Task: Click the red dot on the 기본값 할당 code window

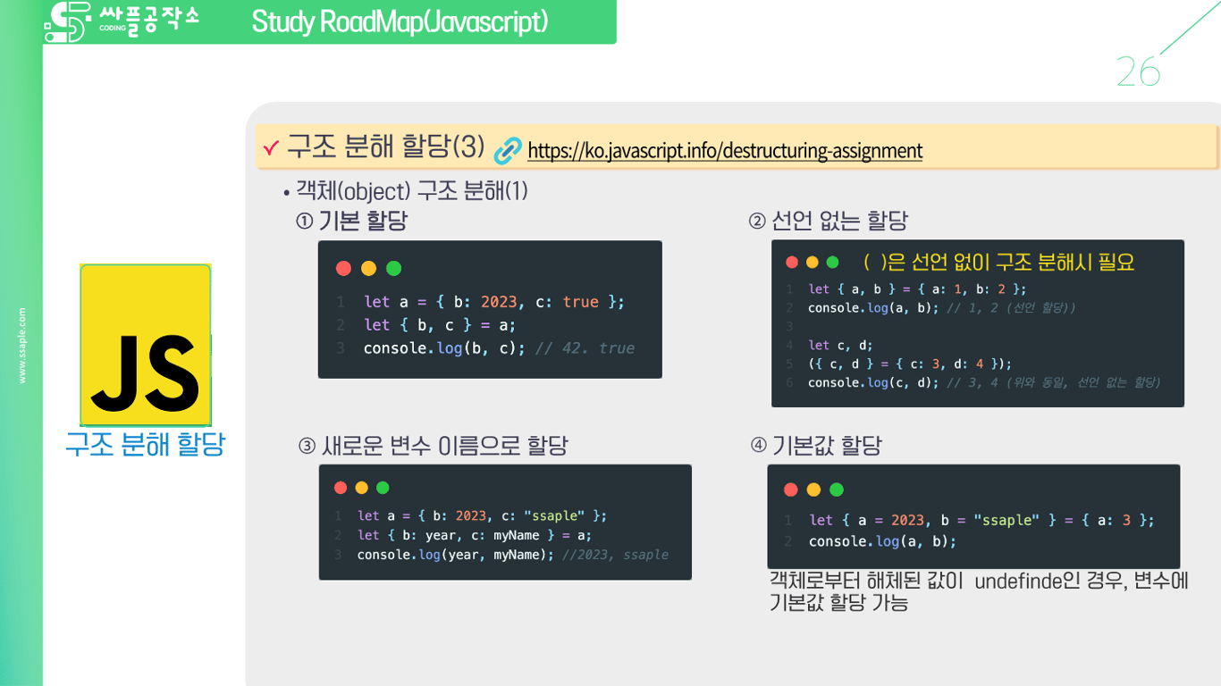Action: point(788,489)
